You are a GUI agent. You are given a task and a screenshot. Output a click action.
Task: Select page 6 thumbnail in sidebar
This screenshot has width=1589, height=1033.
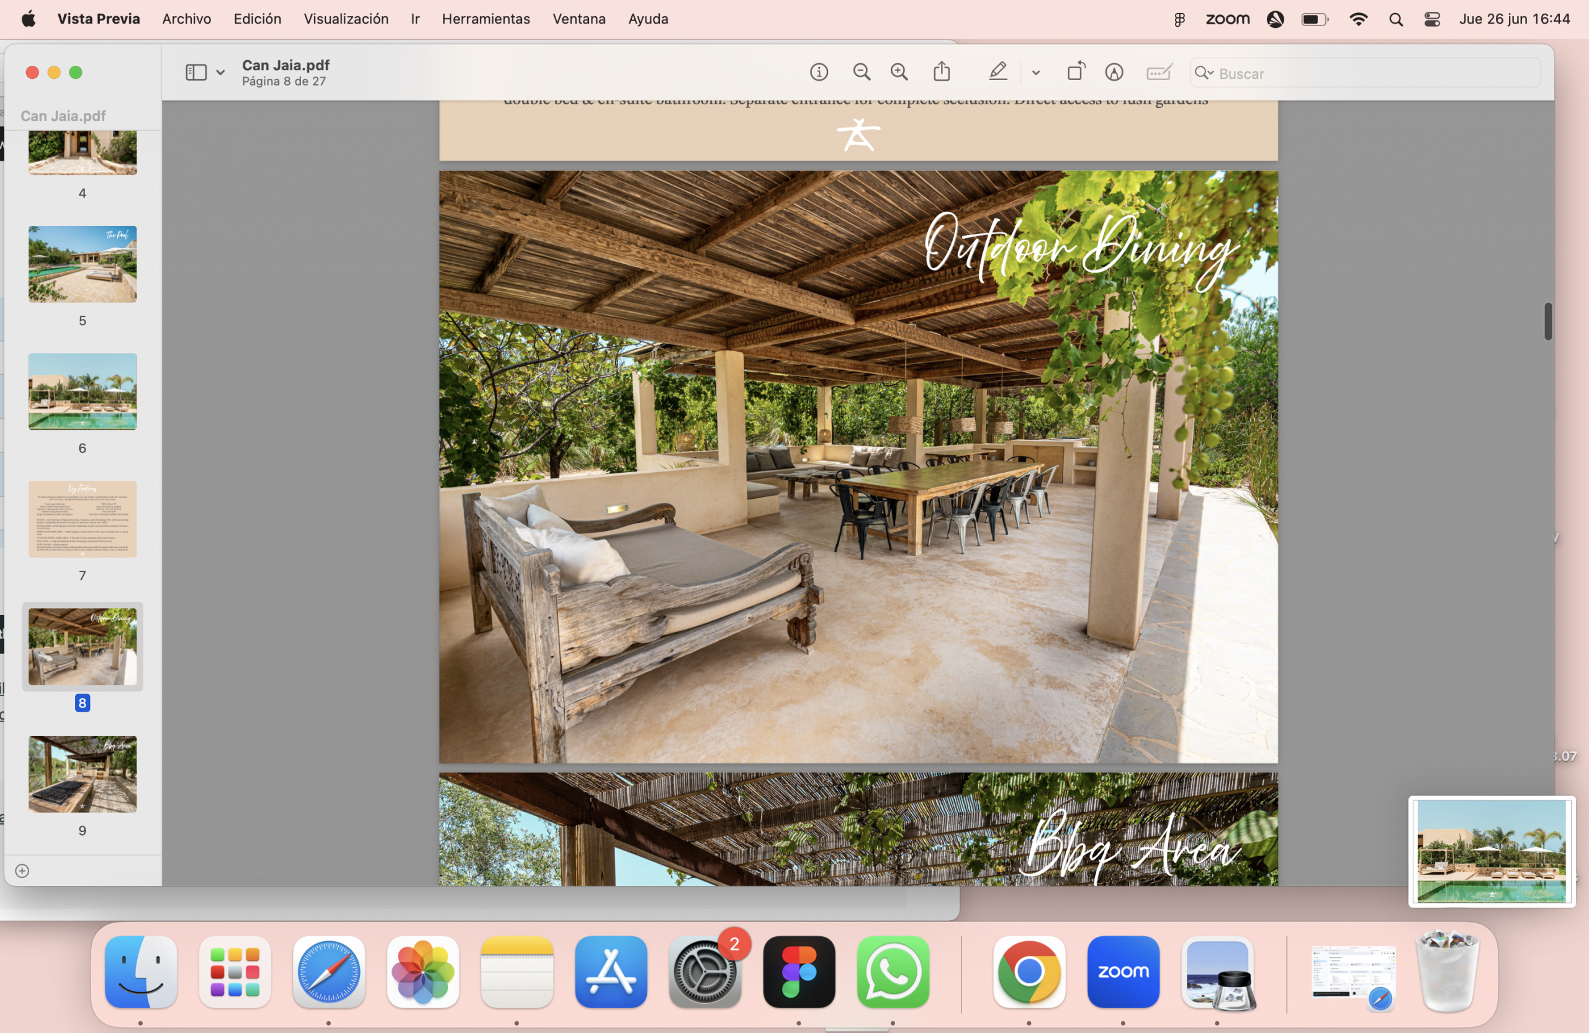click(x=82, y=391)
